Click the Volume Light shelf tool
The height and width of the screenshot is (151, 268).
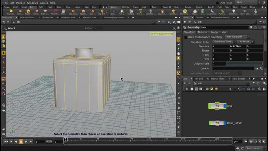pos(162,12)
